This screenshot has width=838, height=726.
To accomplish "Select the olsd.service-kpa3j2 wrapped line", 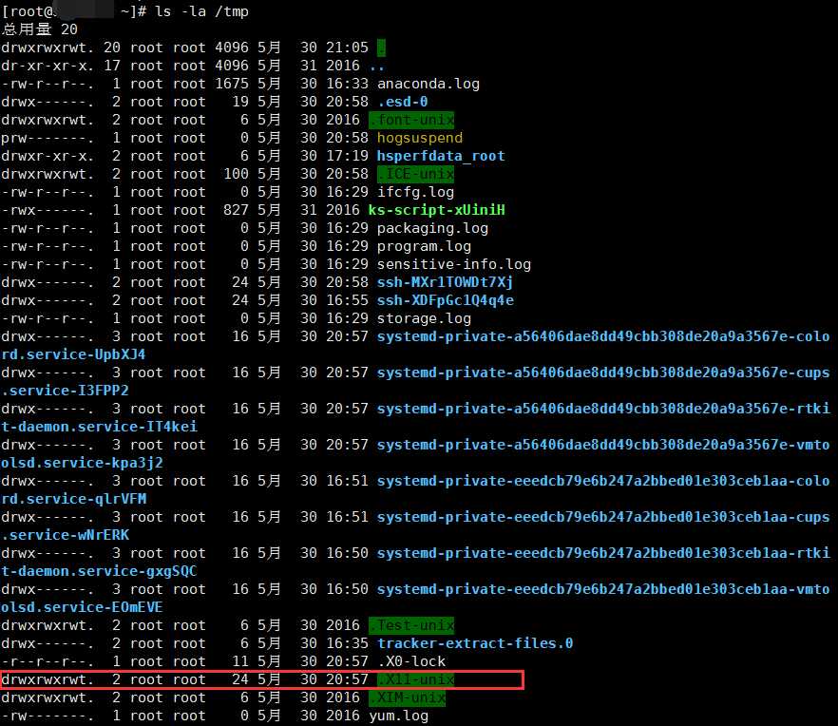I will pos(82,463).
